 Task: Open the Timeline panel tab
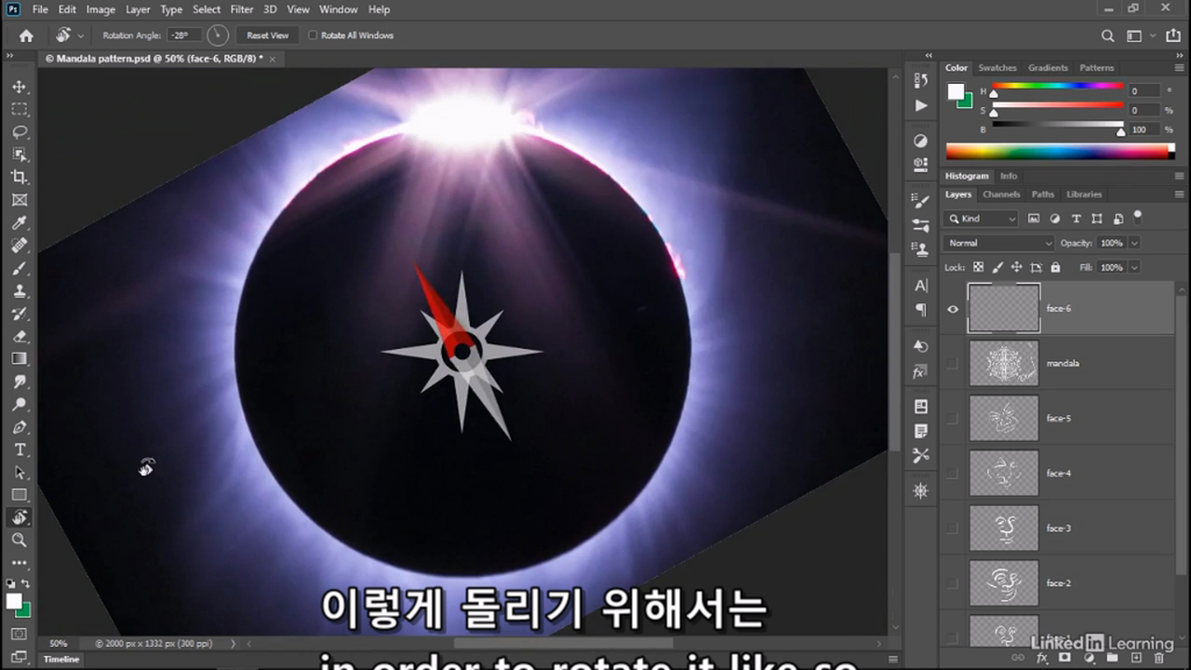click(x=61, y=659)
